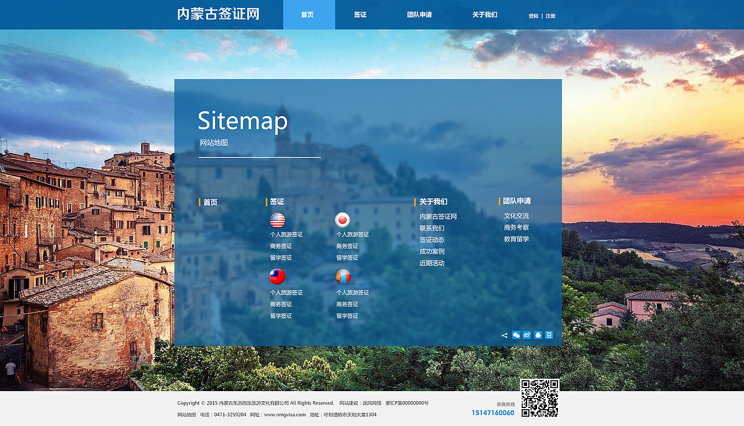Open 商务签证 under the Japan flag
744x426 pixels.
tap(347, 246)
